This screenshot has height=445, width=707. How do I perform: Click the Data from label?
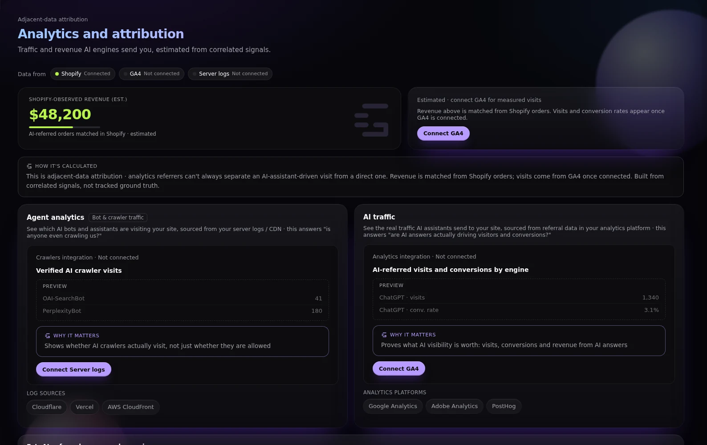(x=32, y=74)
